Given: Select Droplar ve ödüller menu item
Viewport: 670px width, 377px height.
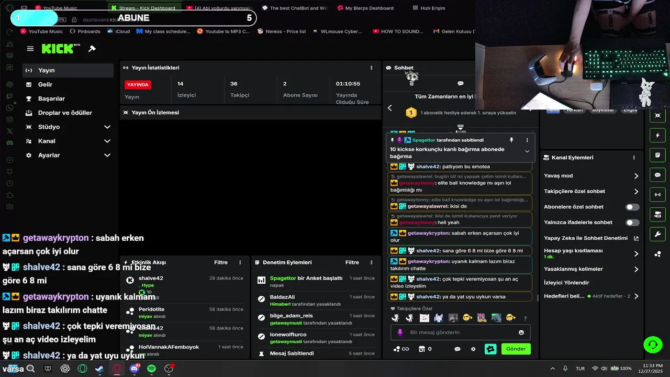Looking at the screenshot, I should tap(68, 113).
